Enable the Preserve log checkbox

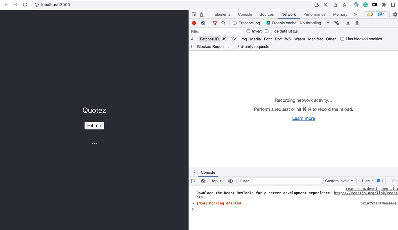[235, 23]
